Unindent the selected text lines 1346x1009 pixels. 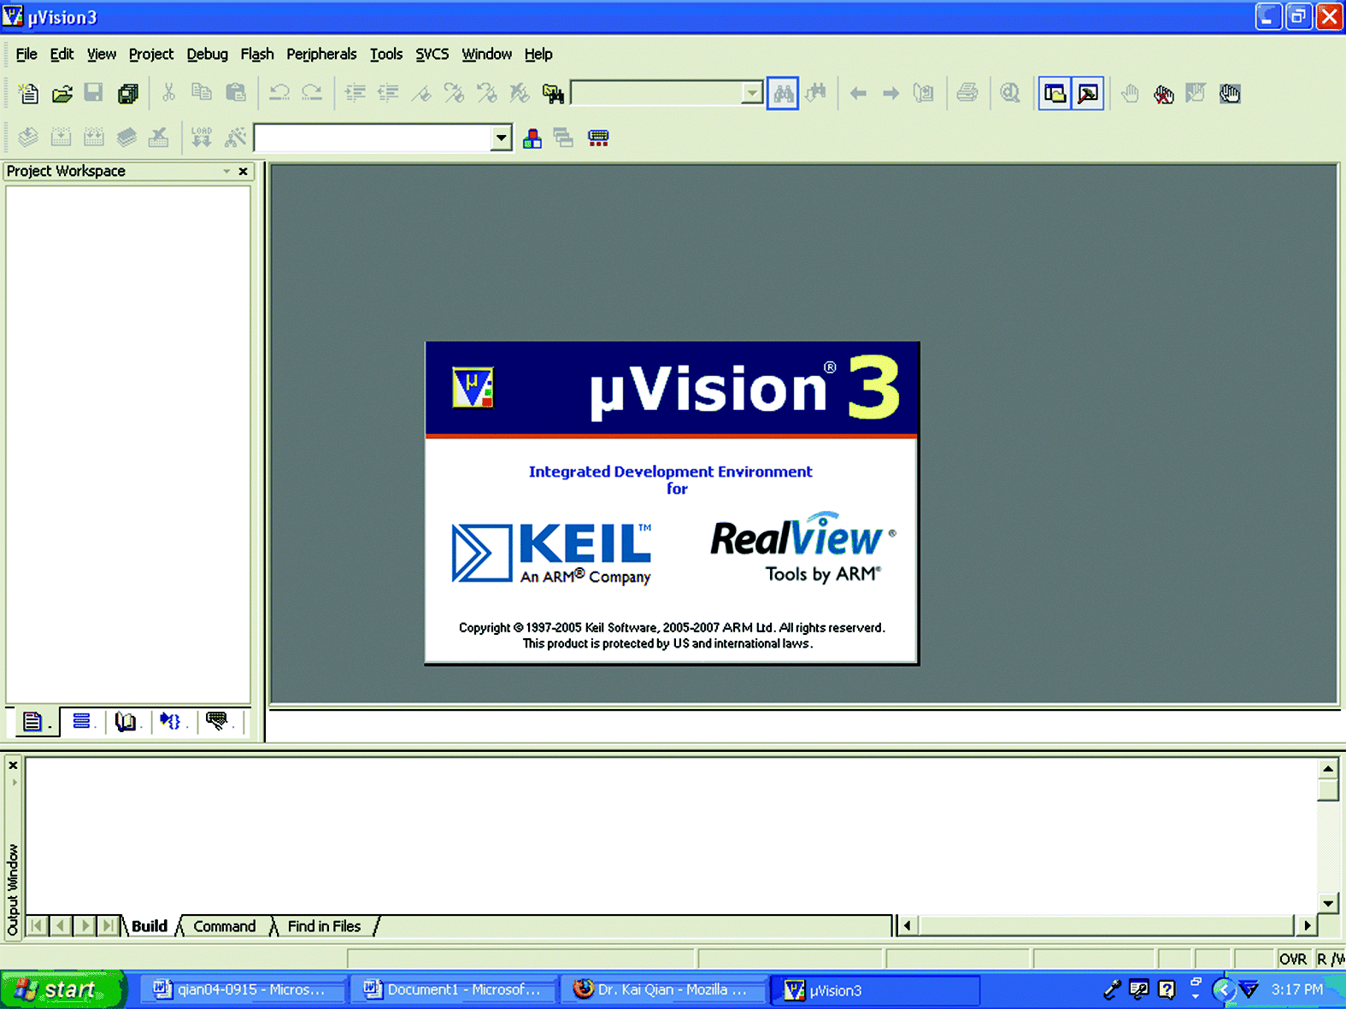[388, 93]
